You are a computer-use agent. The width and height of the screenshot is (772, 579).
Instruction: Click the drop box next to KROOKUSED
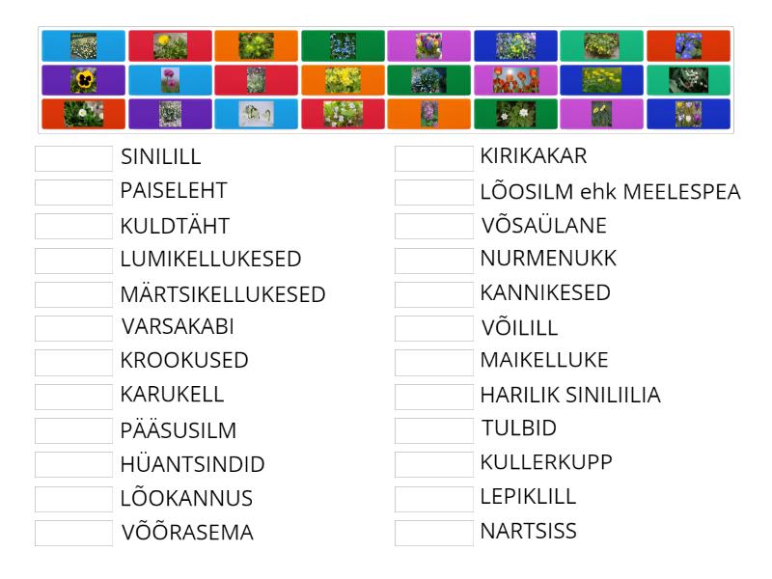click(73, 362)
